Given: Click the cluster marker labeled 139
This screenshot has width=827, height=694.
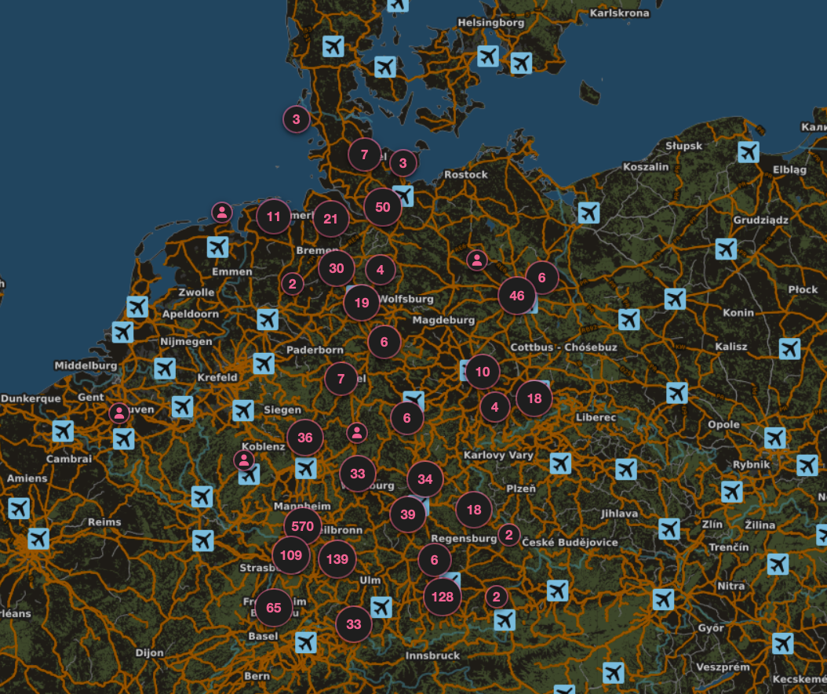Looking at the screenshot, I should coord(337,559).
